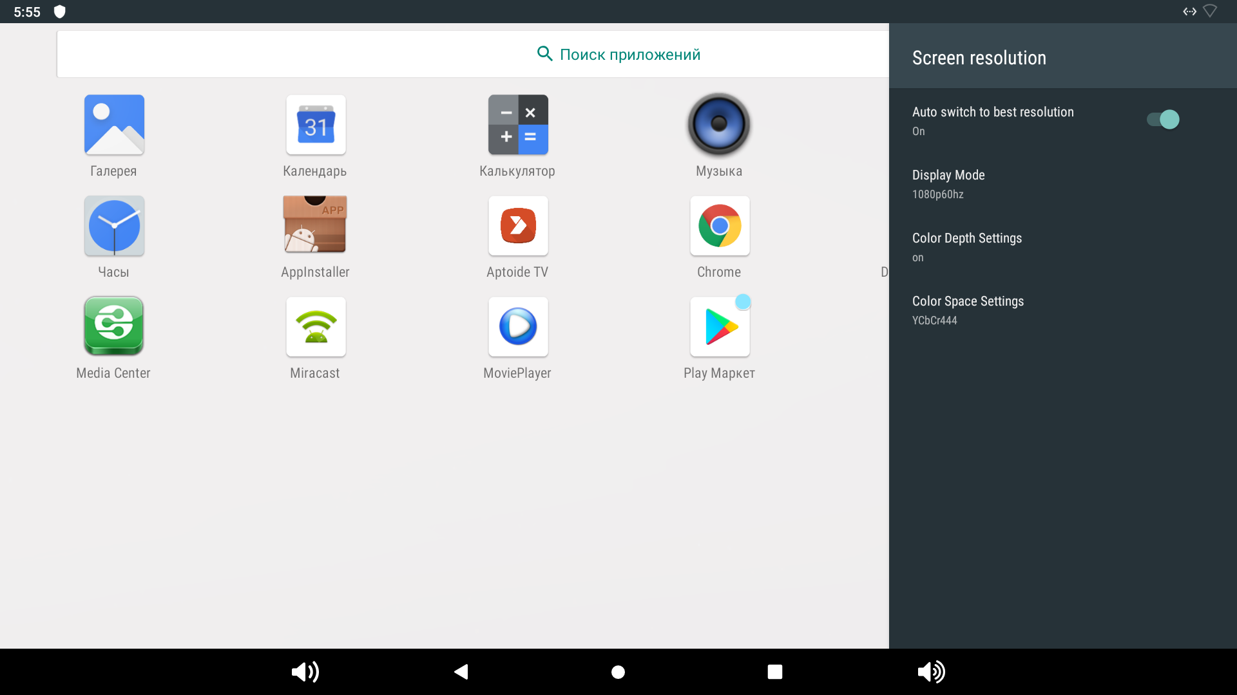Click the 5:55 clock in status bar
Screen dimensions: 1237x695
(27, 12)
